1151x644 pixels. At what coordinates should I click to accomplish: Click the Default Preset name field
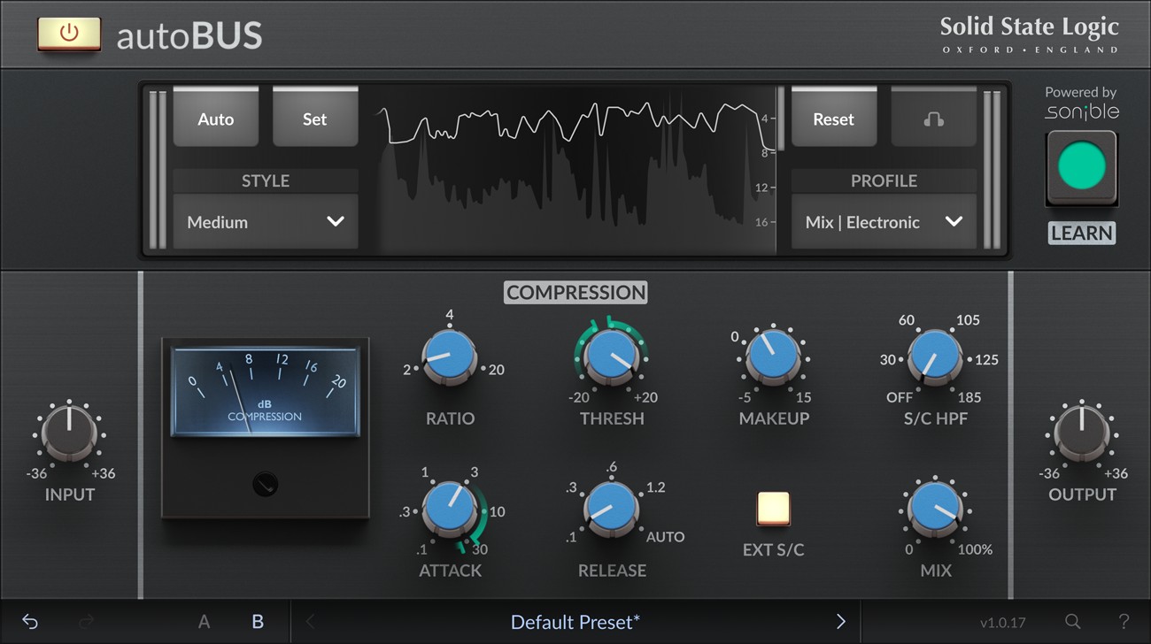point(575,621)
